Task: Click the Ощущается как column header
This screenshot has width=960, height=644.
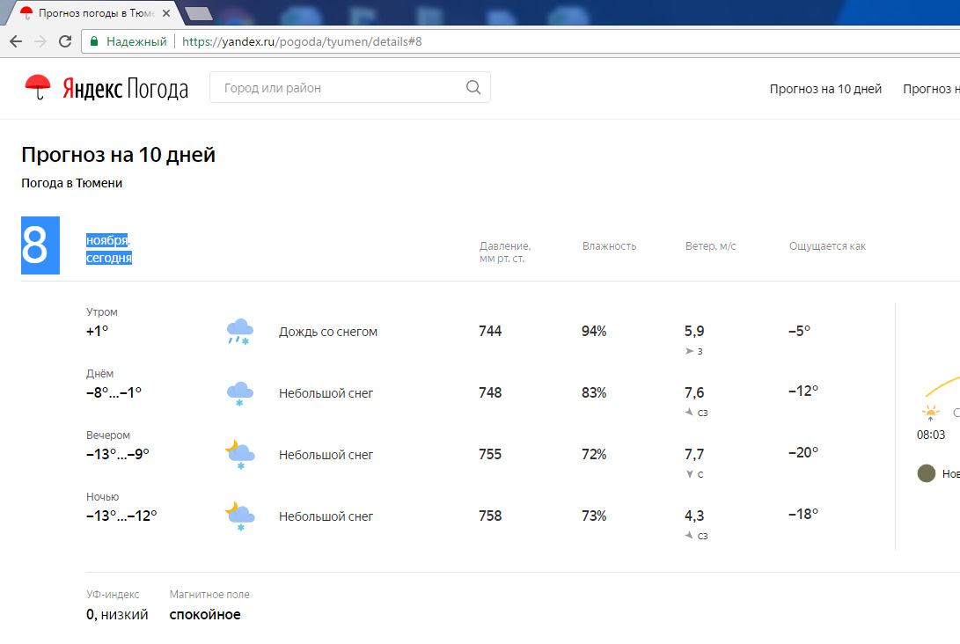Action: [827, 246]
